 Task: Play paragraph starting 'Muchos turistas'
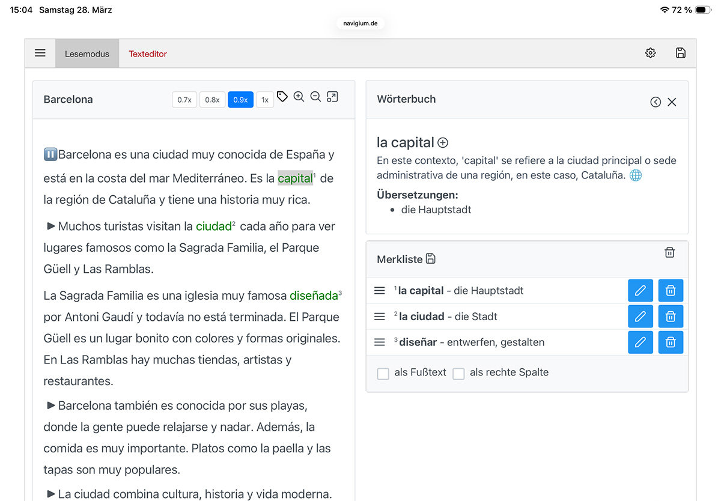(x=51, y=226)
